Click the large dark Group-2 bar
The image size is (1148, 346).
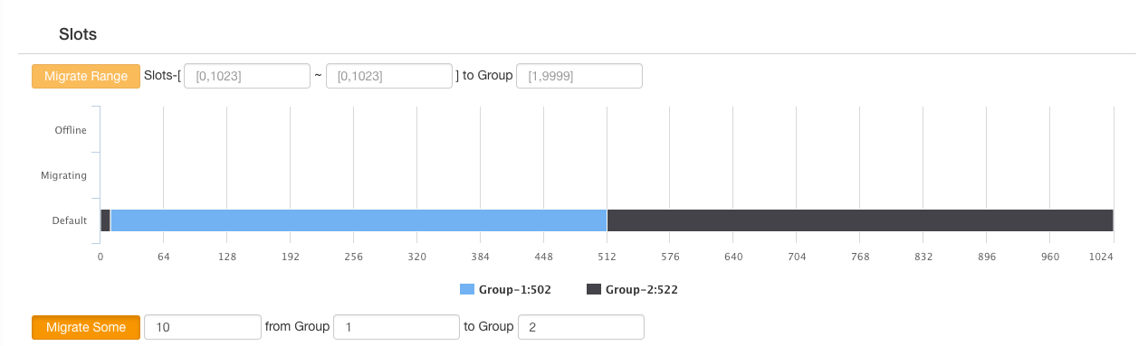coord(860,220)
